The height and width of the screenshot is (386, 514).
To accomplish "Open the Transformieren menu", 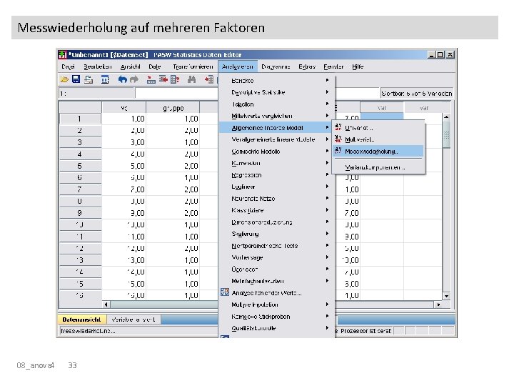I will (x=193, y=66).
